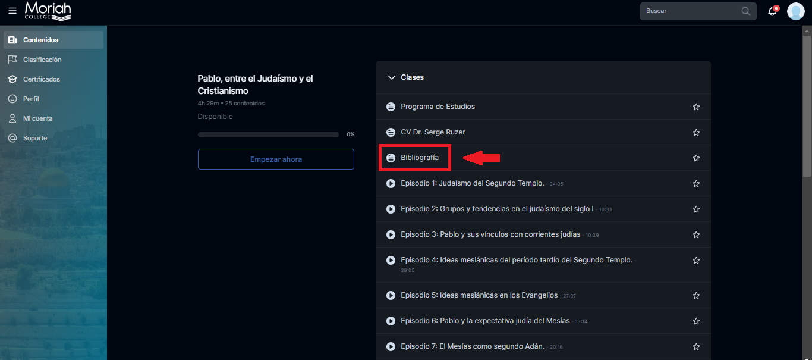Open Clasificación in the sidebar

[x=42, y=60]
